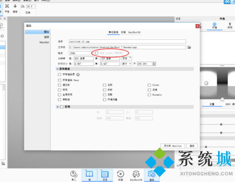
Task: Close the render dialog with red X
Action: [197, 26]
